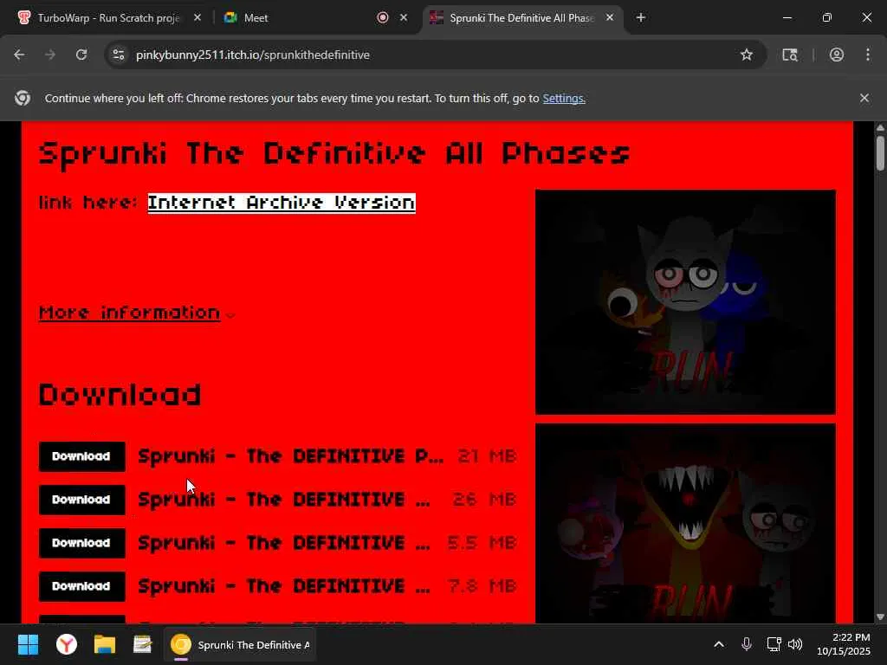
Task: Bookmark this page with the star icon
Action: (747, 55)
